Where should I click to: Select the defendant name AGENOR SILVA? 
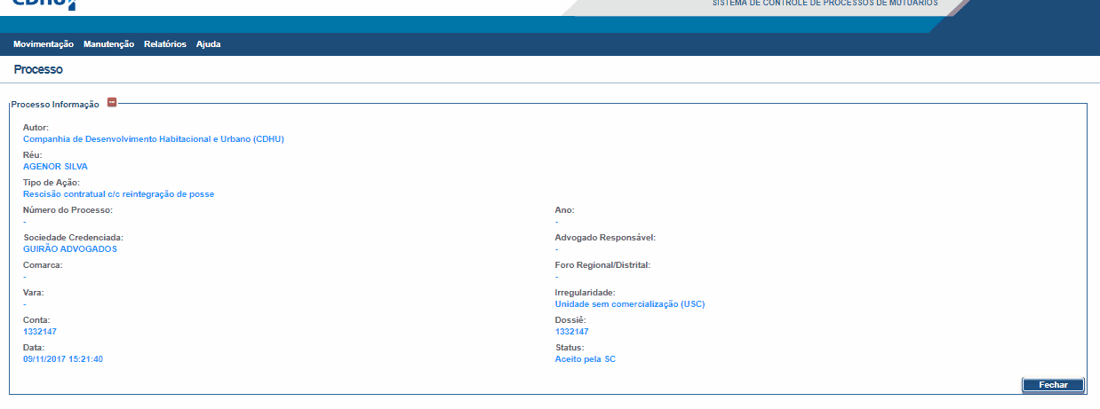point(55,167)
